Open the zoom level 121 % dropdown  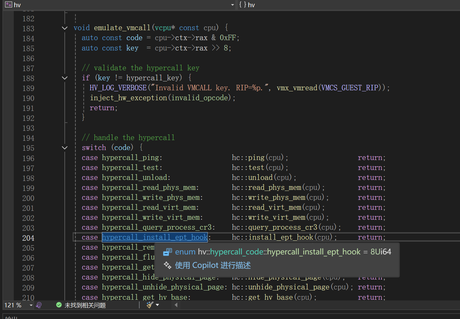[31, 305]
